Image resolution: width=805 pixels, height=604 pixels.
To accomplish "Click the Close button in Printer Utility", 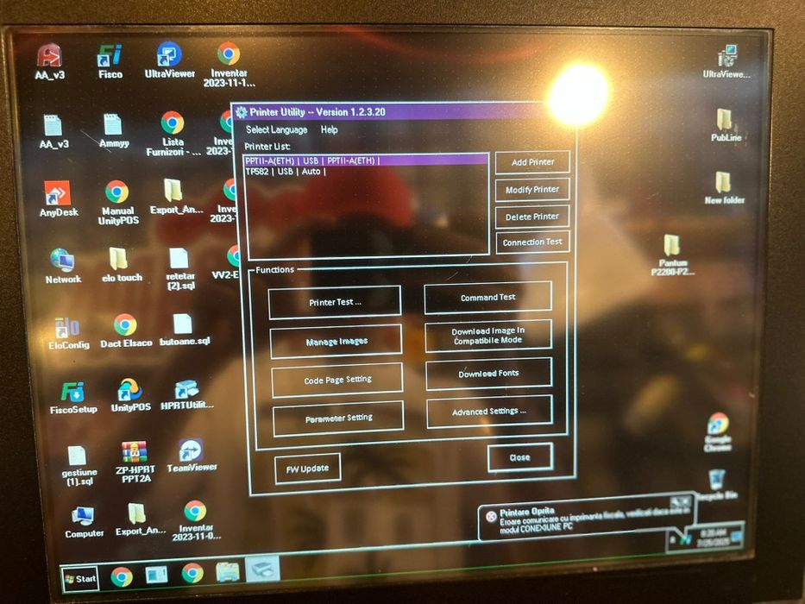I will point(520,457).
